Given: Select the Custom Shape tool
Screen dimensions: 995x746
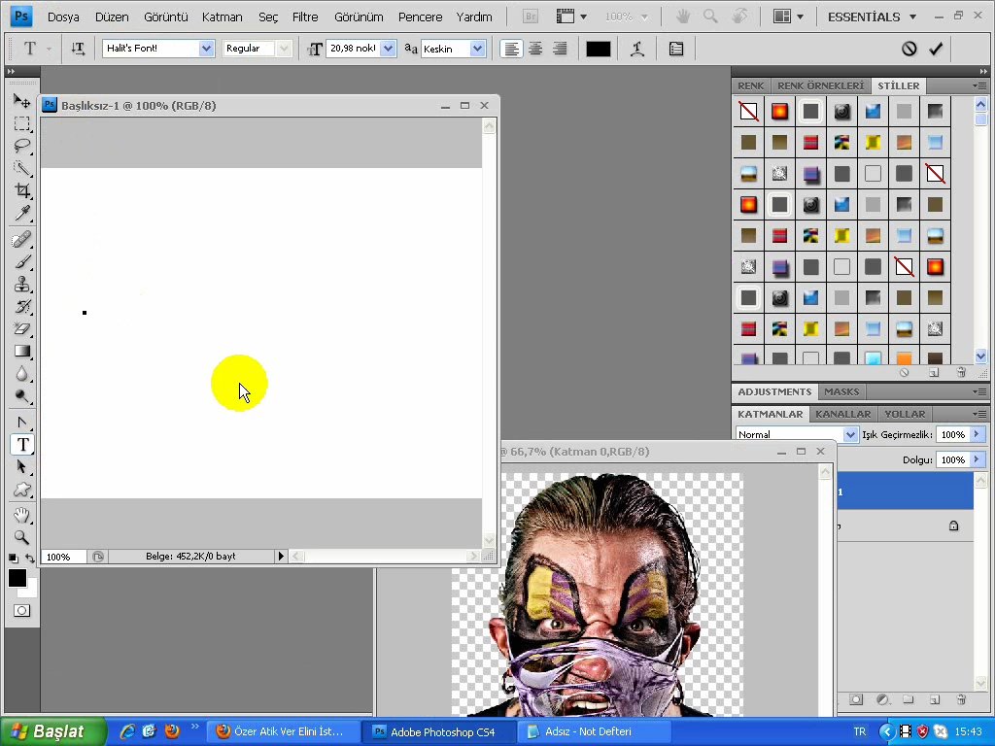Looking at the screenshot, I should click(22, 490).
